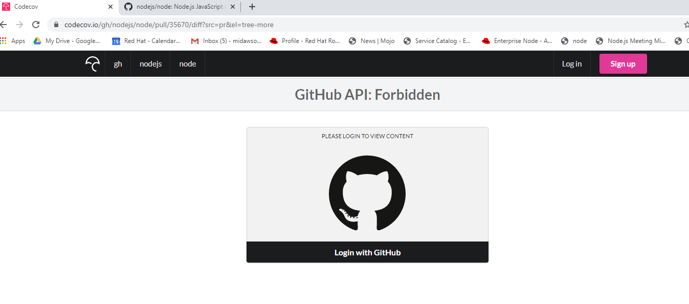Click the browser forward arrow
Image resolution: width=689 pixels, height=304 pixels.
19,25
